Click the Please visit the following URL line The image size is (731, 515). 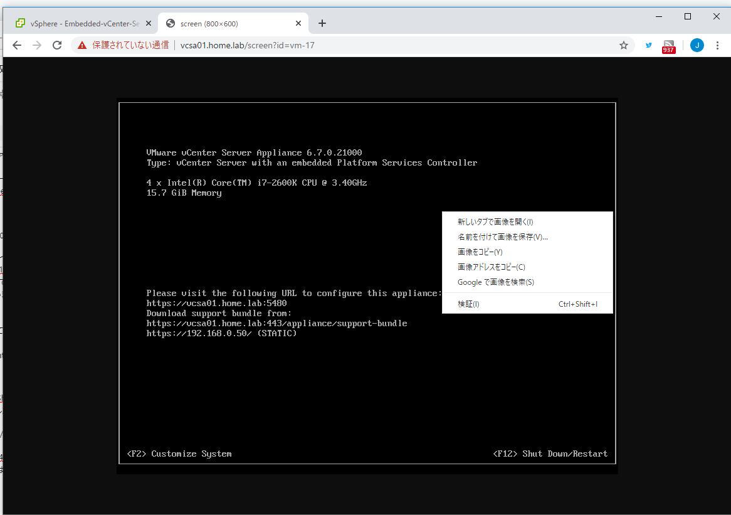click(293, 294)
